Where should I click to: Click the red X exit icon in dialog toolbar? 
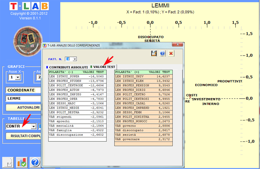coord(171,53)
